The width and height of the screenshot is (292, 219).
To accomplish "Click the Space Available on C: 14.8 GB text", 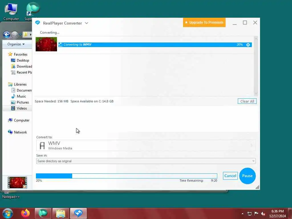I will tap(92, 101).
